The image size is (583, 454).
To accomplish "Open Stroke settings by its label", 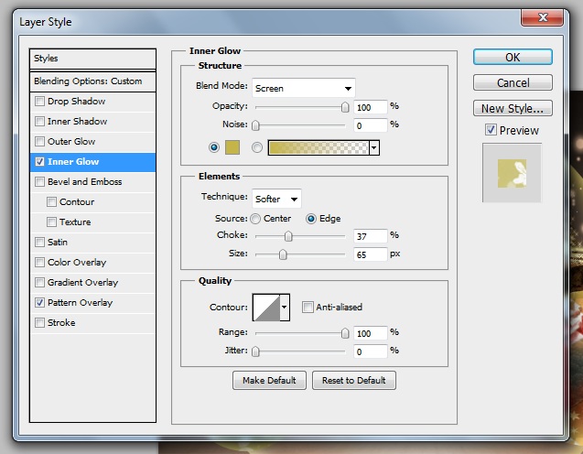I will click(61, 323).
